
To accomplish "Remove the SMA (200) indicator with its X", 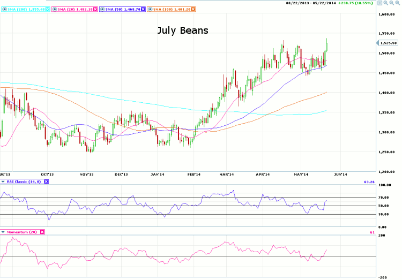I will click(x=47, y=10).
